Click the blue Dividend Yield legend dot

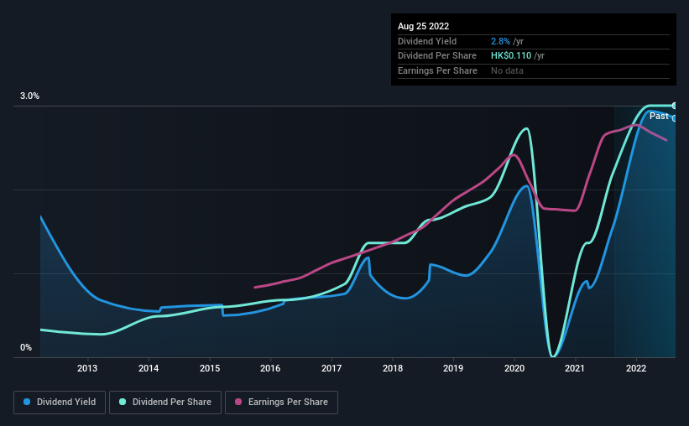click(27, 402)
